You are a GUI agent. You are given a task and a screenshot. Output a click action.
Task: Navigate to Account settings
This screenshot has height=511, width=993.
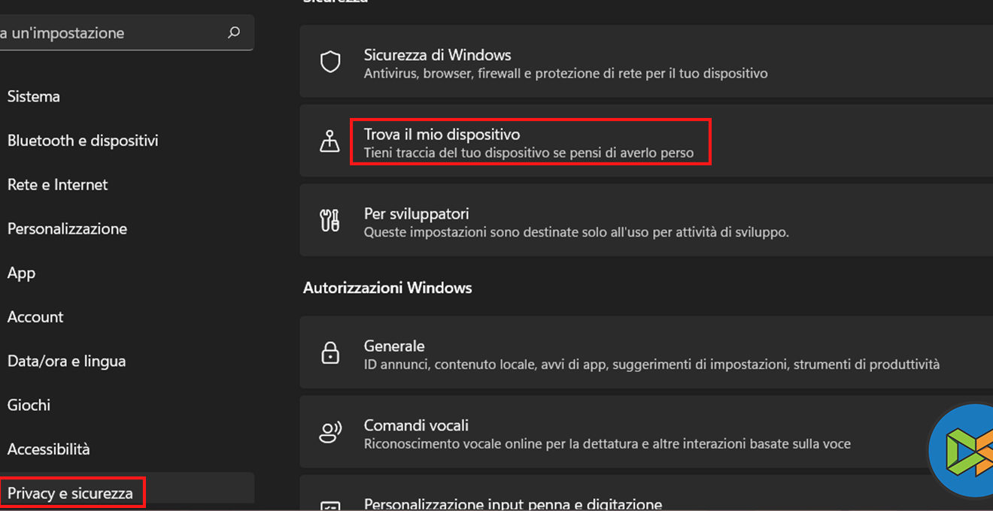pos(35,317)
